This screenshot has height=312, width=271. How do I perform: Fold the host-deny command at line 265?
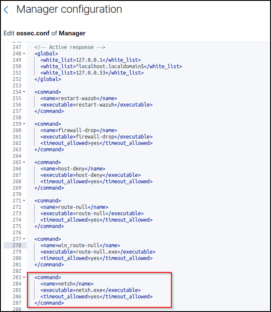click(x=24, y=162)
